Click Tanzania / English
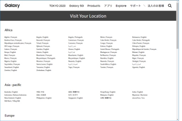This screenshot has height=121, width=182. 43,67
